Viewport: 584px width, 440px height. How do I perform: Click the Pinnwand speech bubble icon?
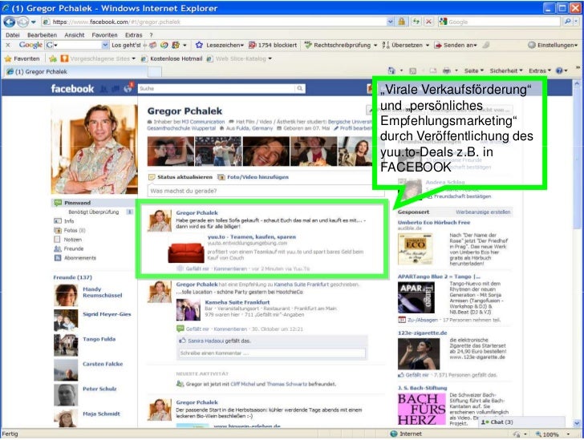[58, 203]
